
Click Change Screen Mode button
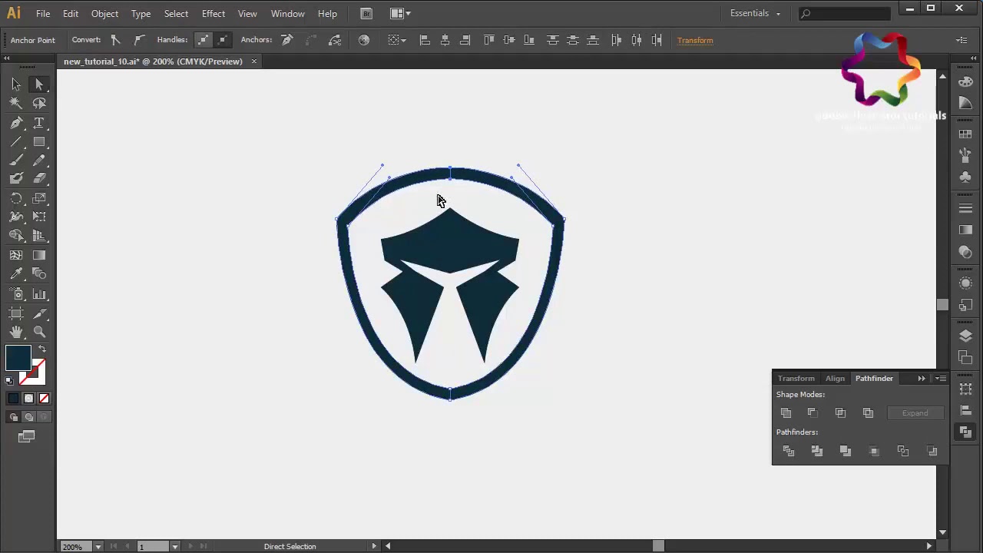click(x=27, y=436)
